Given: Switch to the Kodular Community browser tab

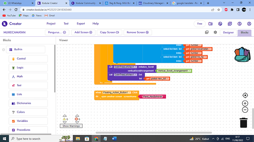Looking at the screenshot, I should point(86,3).
